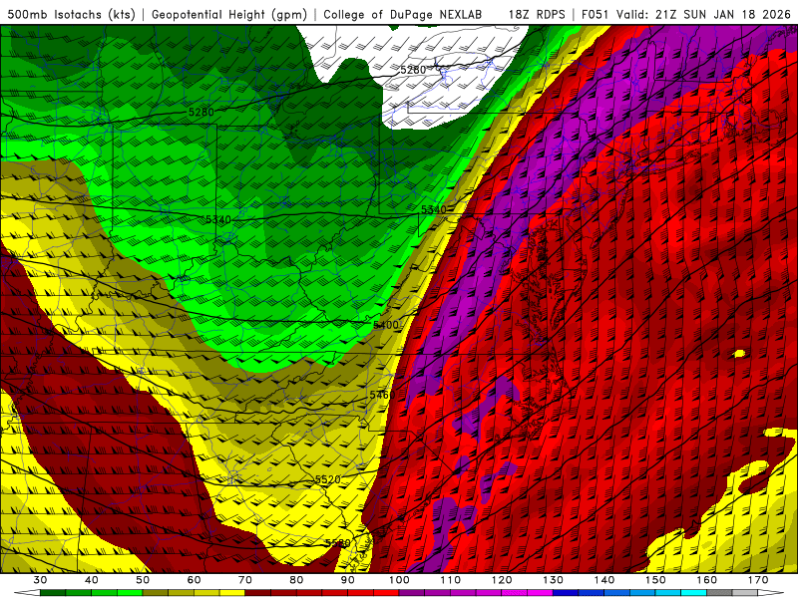798x598 pixels.
Task: Click the 5580 height contour label
Action: pos(338,543)
